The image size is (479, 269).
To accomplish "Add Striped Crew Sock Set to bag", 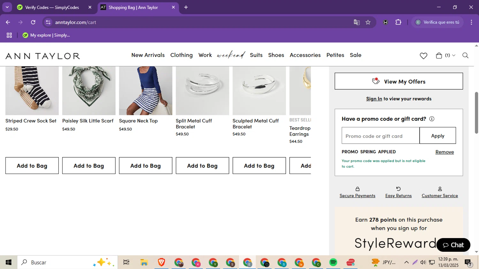I will (x=32, y=166).
